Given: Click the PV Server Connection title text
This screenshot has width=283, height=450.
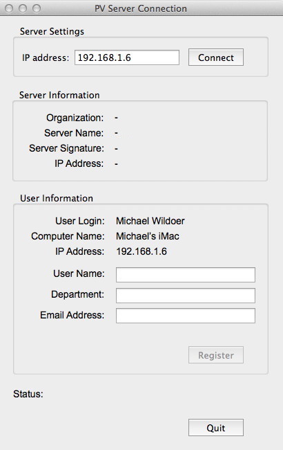Looking at the screenshot, I should 141,8.
